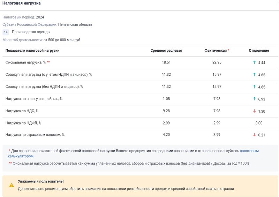
Task: Click the Налоговая нагрузка section title
Action: (x=22, y=3)
